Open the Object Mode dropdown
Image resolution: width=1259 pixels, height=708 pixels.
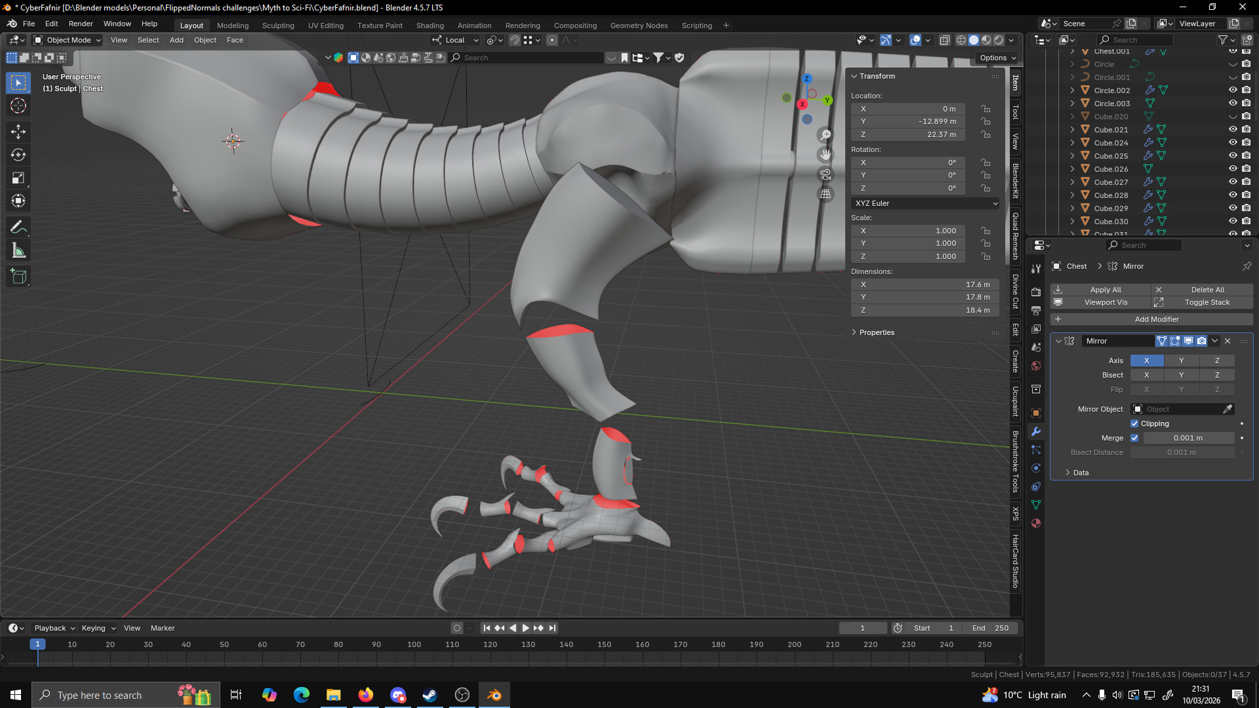[68, 40]
